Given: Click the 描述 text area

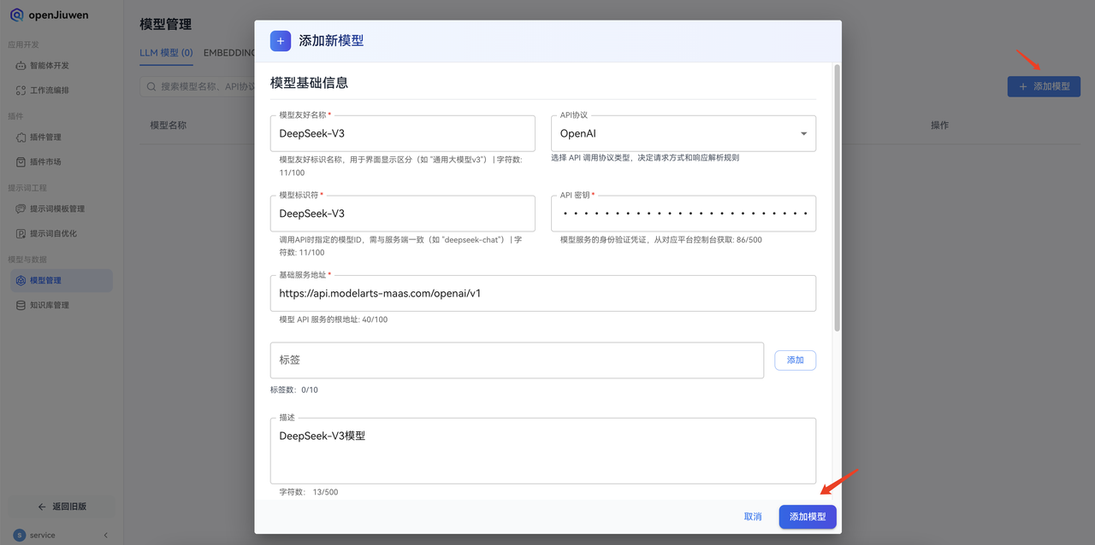Looking at the screenshot, I should [x=542, y=450].
